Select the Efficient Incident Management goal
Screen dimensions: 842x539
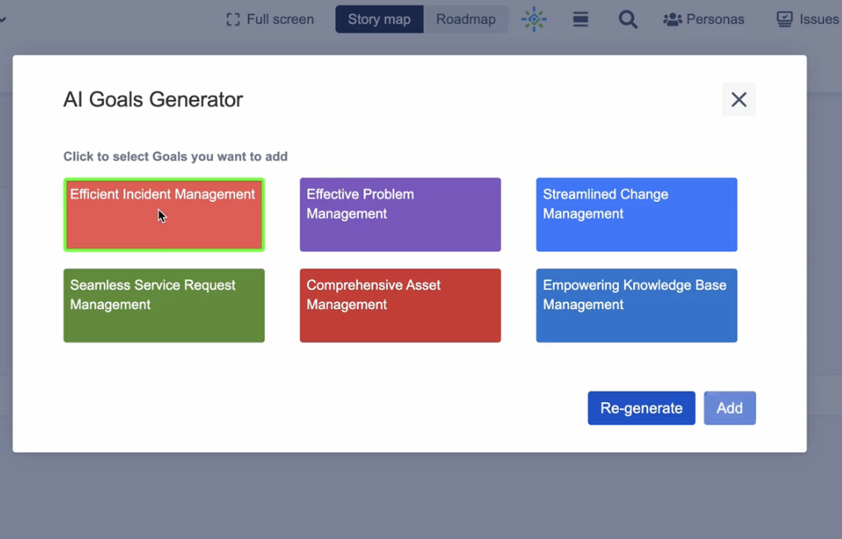click(x=163, y=214)
